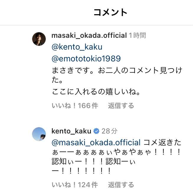Click the 1時間 timestamp
Viewport: 193px width, 194px height.
(138, 36)
